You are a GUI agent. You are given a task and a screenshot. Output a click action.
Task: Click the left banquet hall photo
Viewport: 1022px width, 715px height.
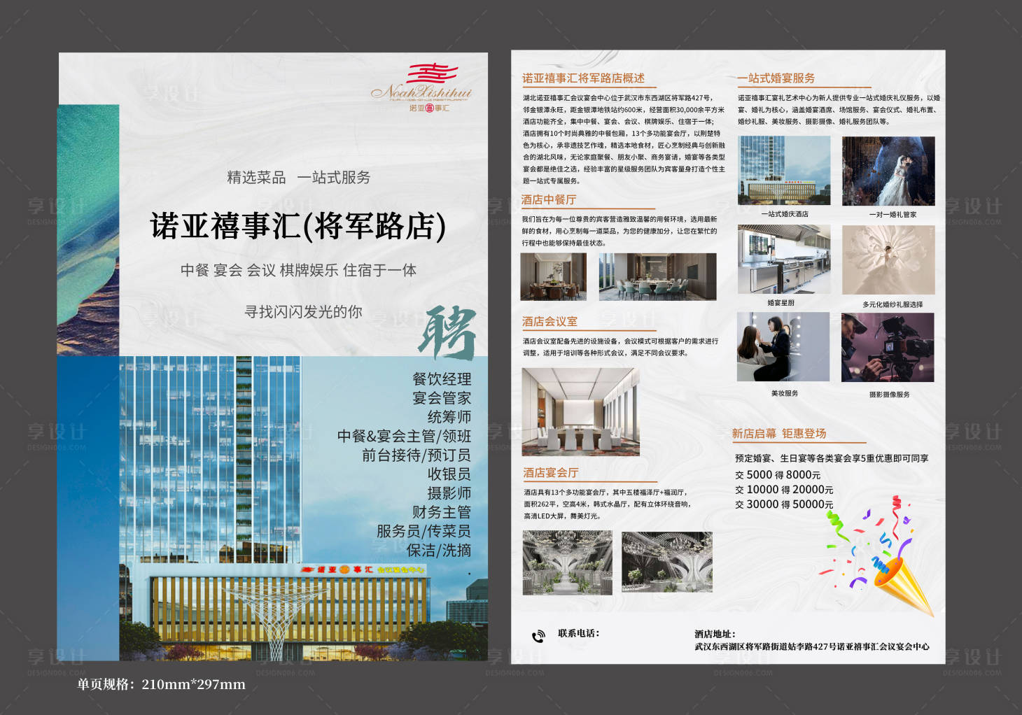568,562
